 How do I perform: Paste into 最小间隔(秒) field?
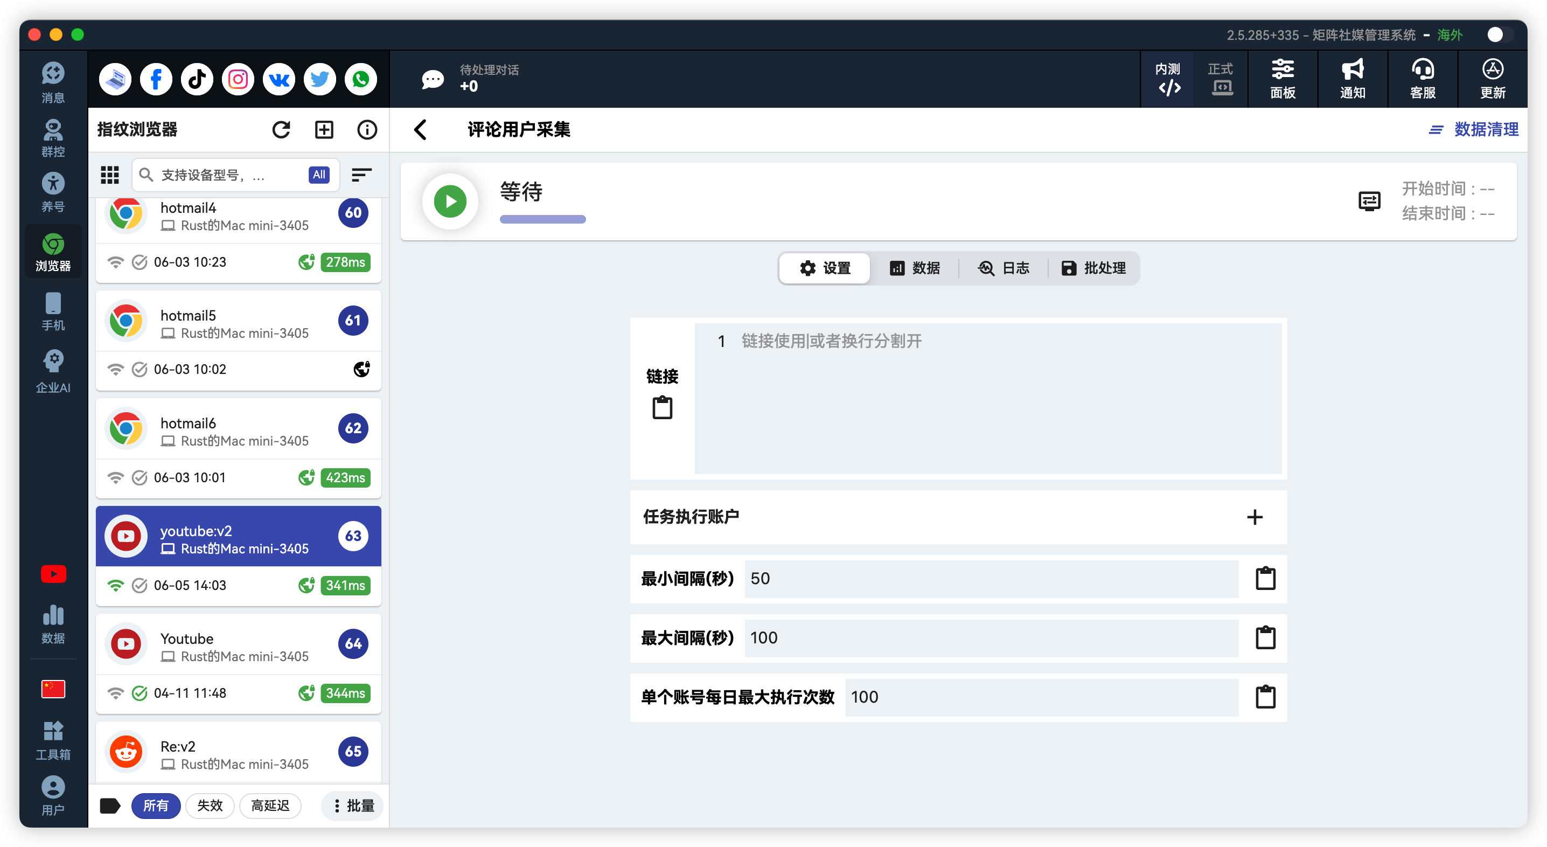point(1265,578)
